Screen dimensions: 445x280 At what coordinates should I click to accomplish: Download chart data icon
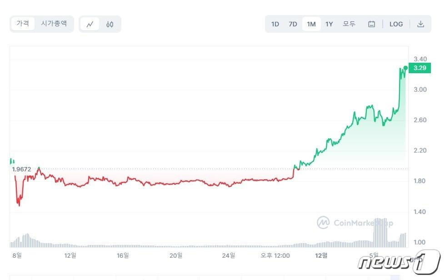point(420,24)
